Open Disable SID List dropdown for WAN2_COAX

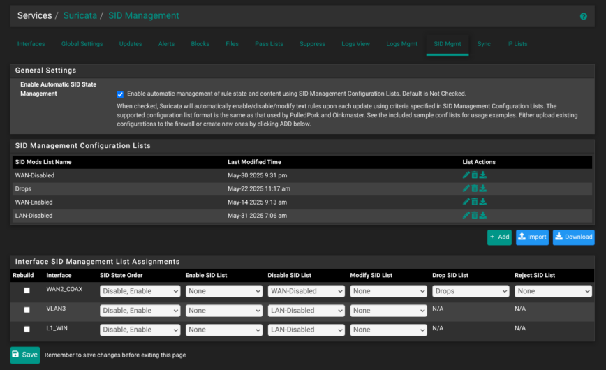pos(306,291)
